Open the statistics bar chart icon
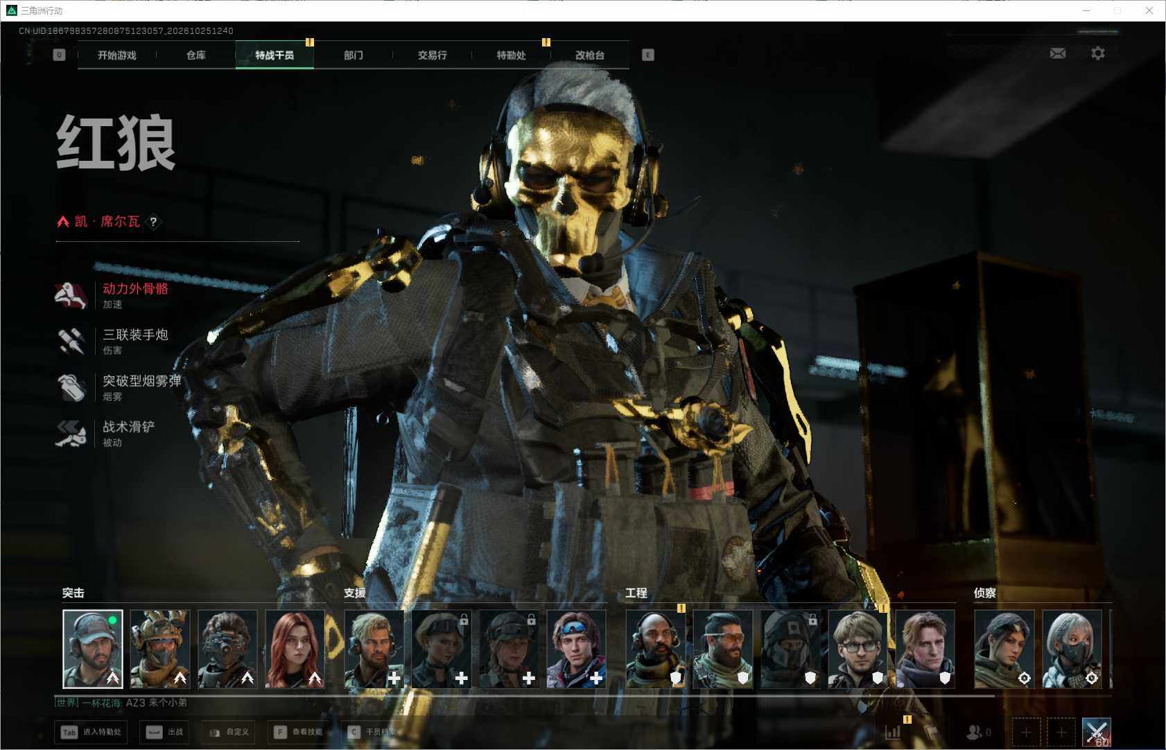1166x750 pixels. 893,731
